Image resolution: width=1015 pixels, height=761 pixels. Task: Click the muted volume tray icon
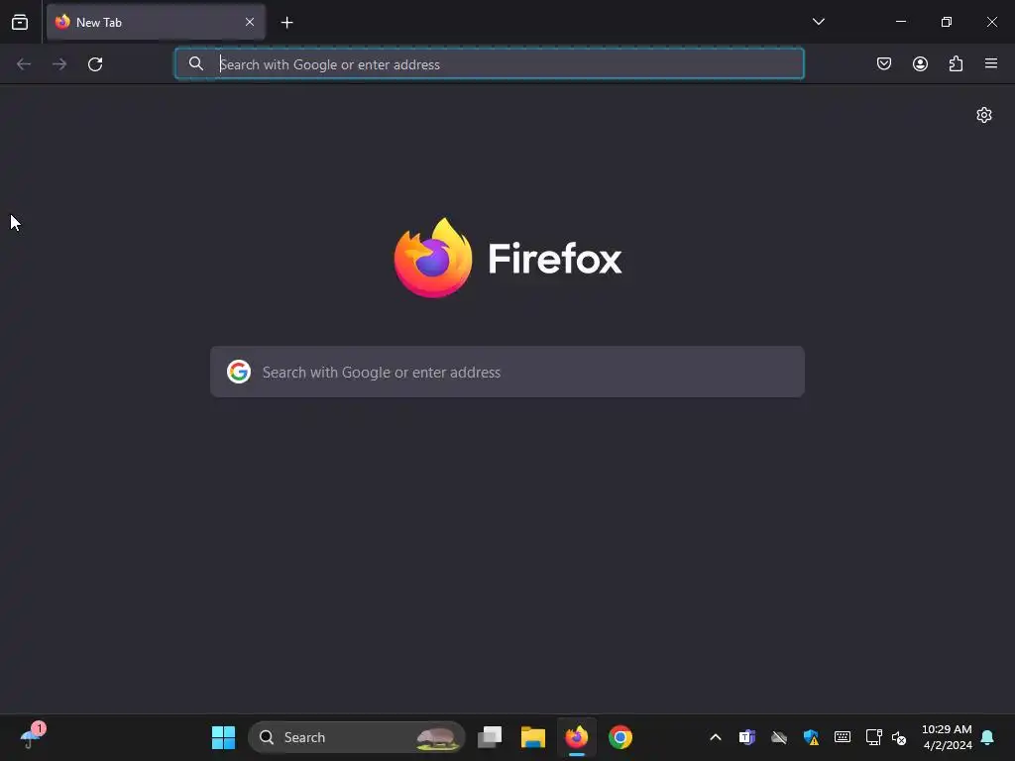click(899, 737)
